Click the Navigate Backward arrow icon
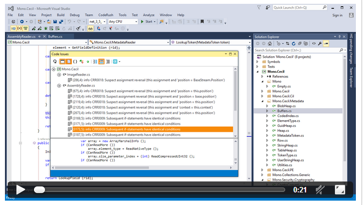Viewport: 363px width, 205px height. (x=22, y=21)
